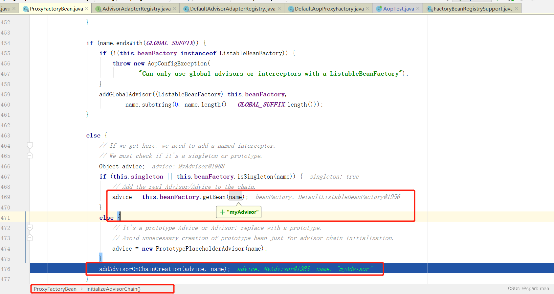Image resolution: width=554 pixels, height=294 pixels.
Task: Click the else keyword on line 463
Action: click(93, 135)
